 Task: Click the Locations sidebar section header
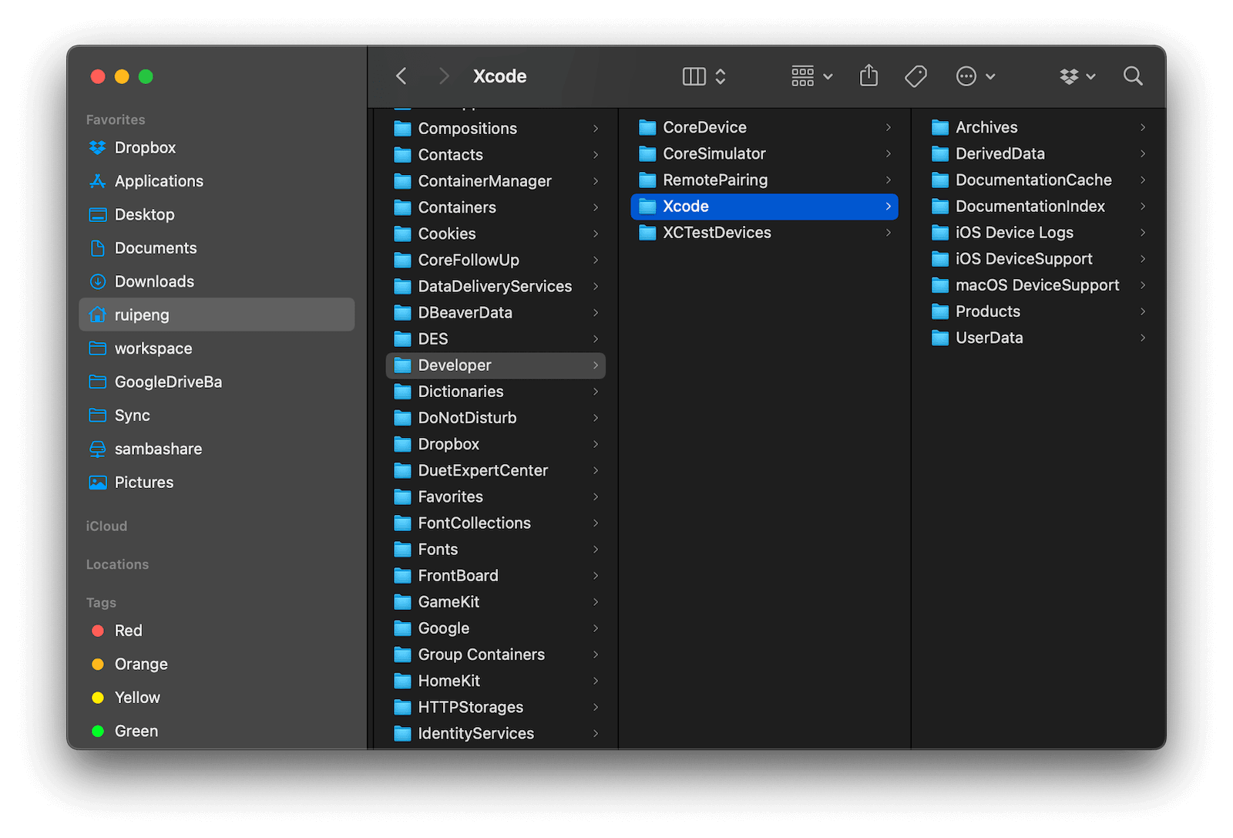(117, 564)
